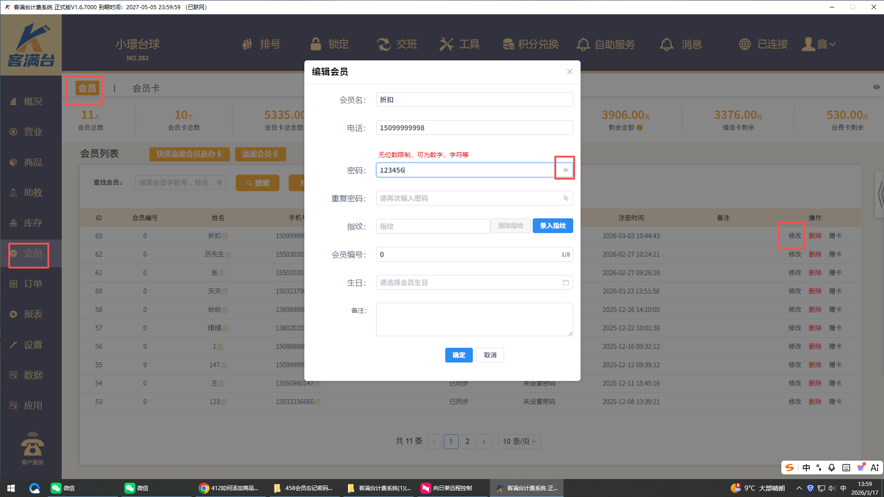Screen dimensions: 884x497
Task: Click the 录入指纹 button
Action: tap(552, 226)
